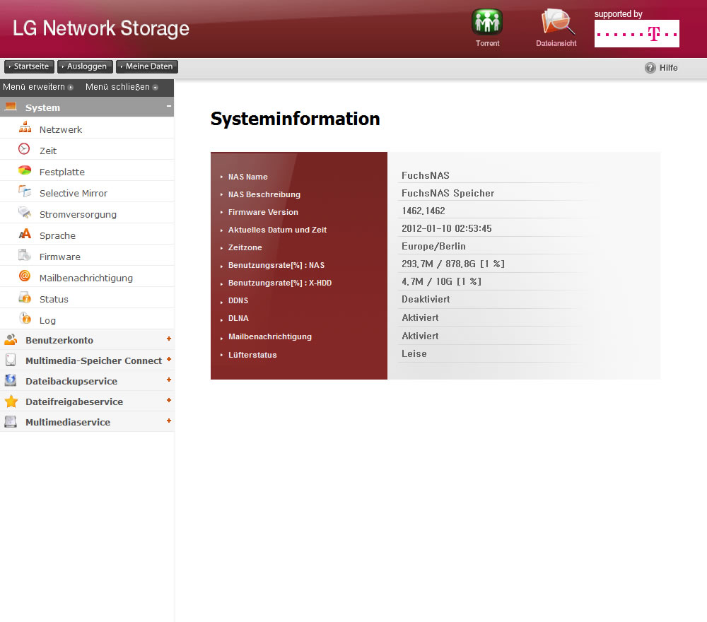This screenshot has width=707, height=622.
Task: Open the Torrent icon in header
Action: coord(486,22)
